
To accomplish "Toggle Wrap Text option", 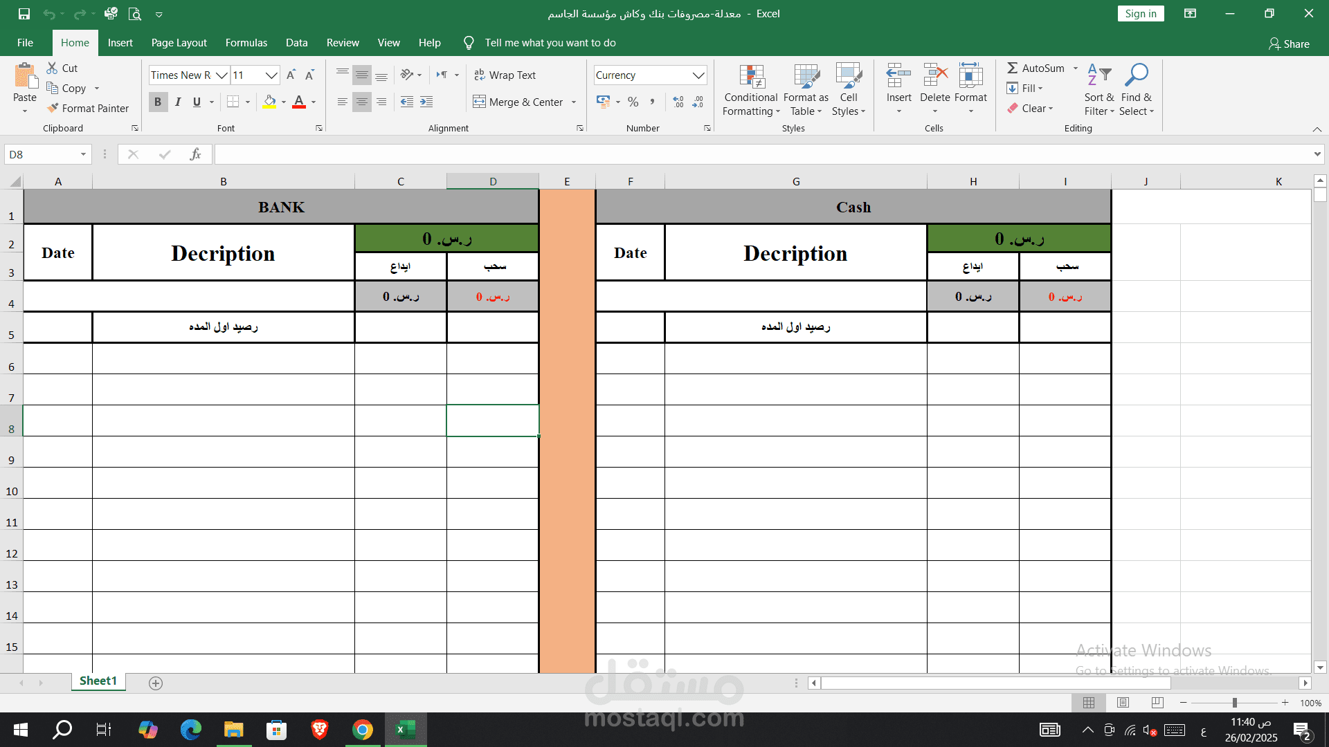I will (505, 75).
